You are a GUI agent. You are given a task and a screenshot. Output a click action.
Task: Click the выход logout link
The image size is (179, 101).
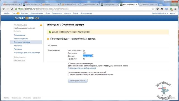(173, 13)
